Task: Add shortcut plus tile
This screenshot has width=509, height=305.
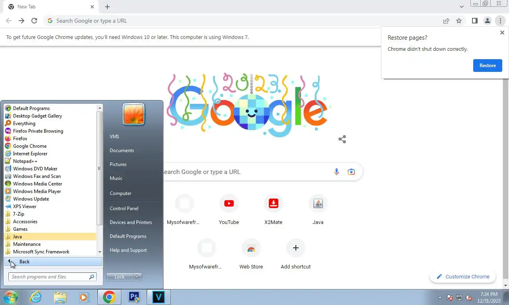Action: tap(295, 254)
